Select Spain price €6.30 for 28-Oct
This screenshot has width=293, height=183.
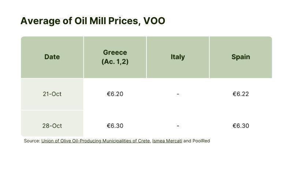[x=241, y=126]
